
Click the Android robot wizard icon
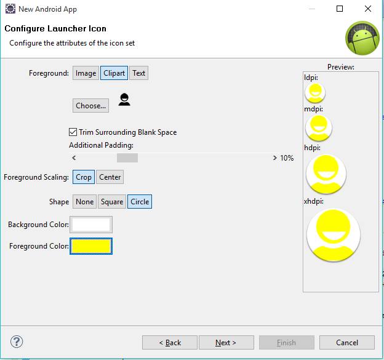coord(362,38)
